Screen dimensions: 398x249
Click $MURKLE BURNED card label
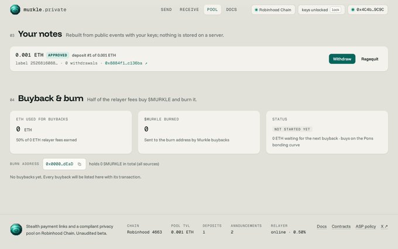(x=162, y=119)
